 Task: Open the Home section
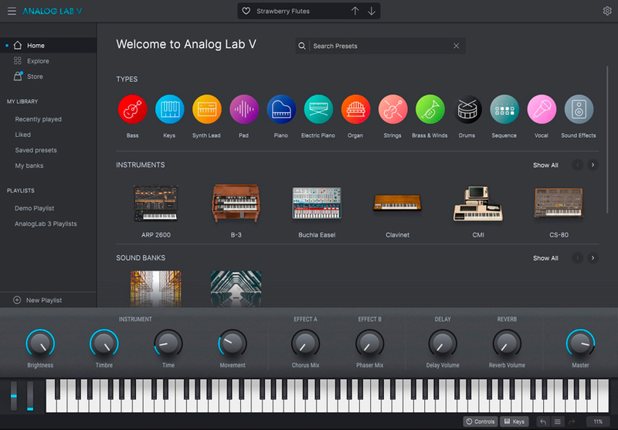click(x=48, y=46)
